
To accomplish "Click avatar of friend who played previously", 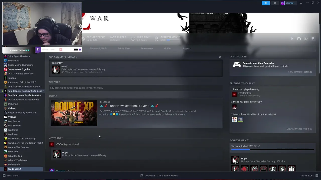I will click(234, 107).
